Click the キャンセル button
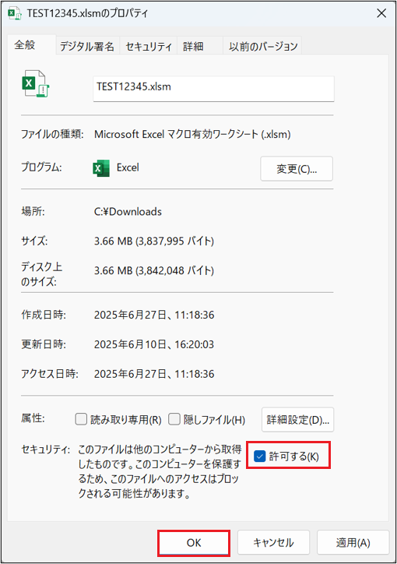Viewport: 397px width, 564px height. pos(273,542)
